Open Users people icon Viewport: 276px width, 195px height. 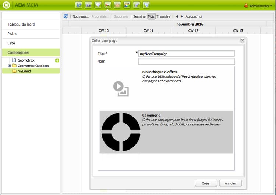click(127, 5)
